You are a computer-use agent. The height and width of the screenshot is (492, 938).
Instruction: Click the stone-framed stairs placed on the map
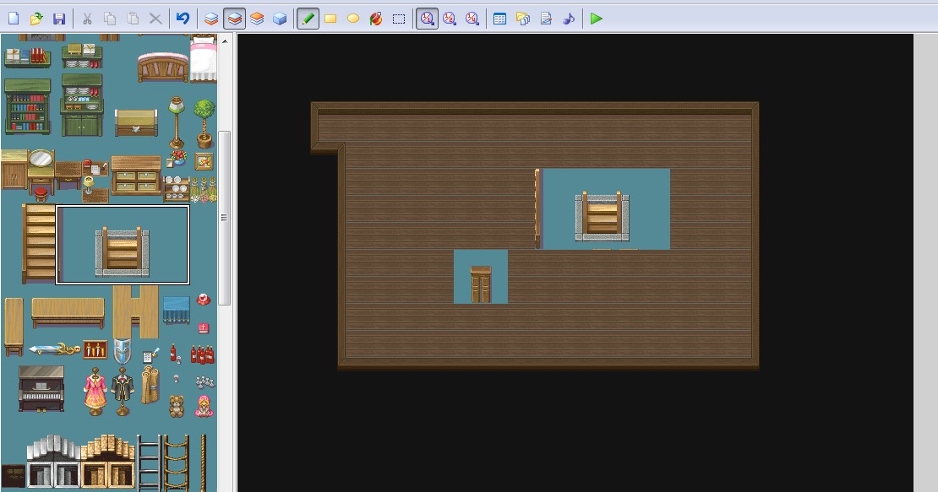(x=603, y=216)
